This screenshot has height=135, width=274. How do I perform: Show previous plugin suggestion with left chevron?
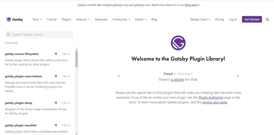(119, 76)
